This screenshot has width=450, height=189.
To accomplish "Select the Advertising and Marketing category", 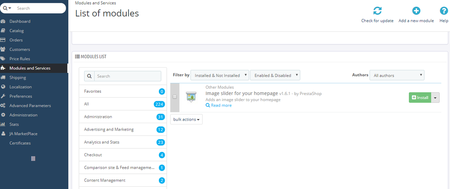I will click(123, 129).
